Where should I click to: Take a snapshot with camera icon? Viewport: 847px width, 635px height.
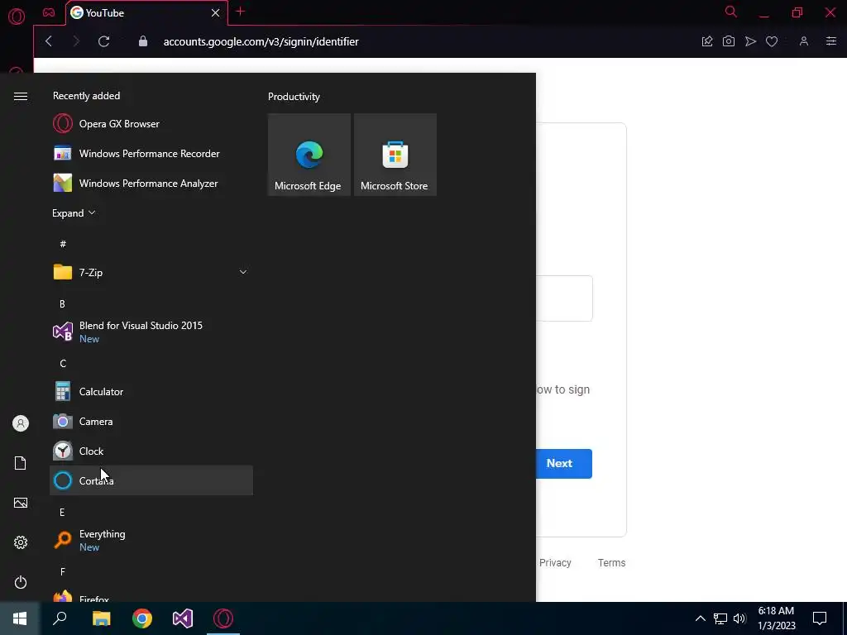[729, 41]
